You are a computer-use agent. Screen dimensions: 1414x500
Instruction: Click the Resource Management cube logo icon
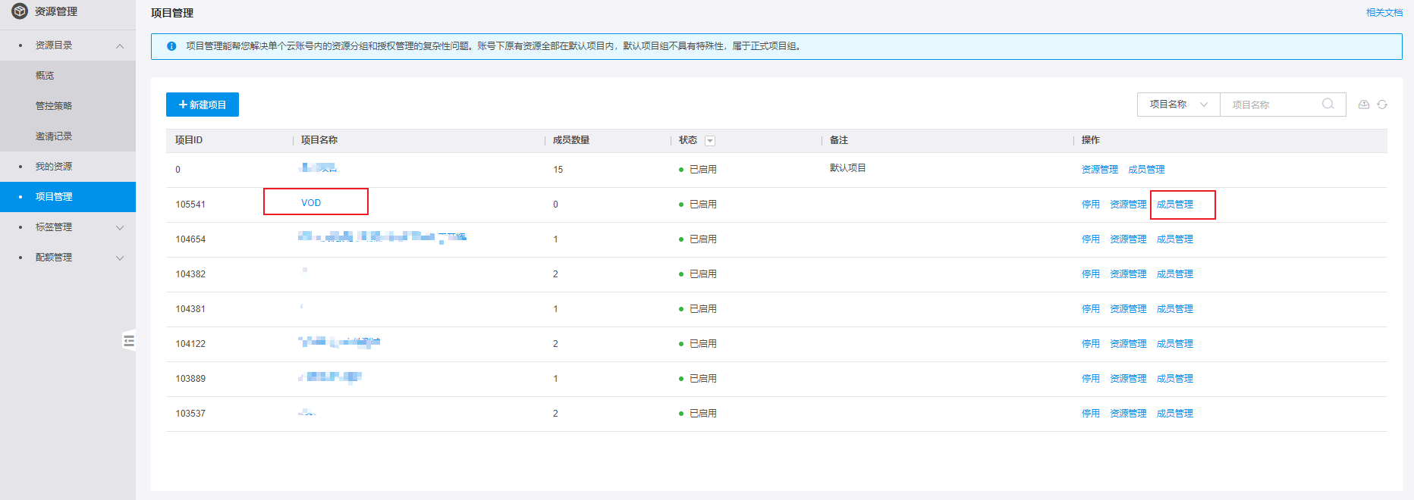(20, 11)
